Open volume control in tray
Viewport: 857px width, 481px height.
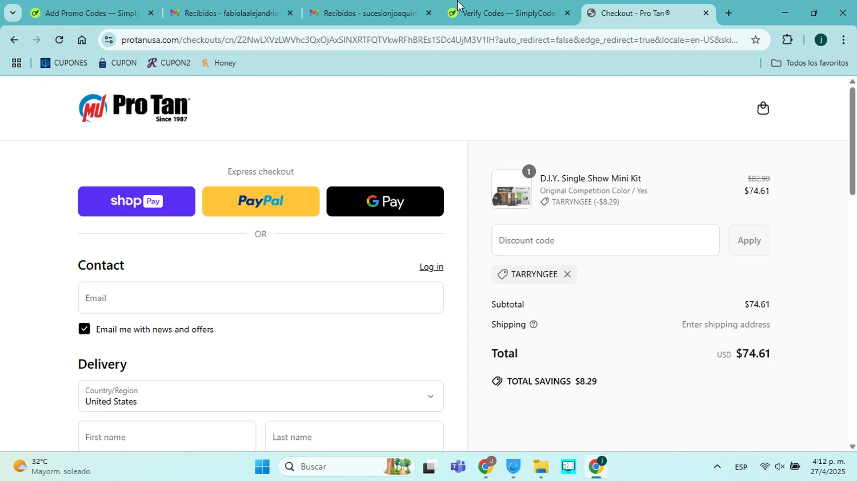[x=779, y=467]
